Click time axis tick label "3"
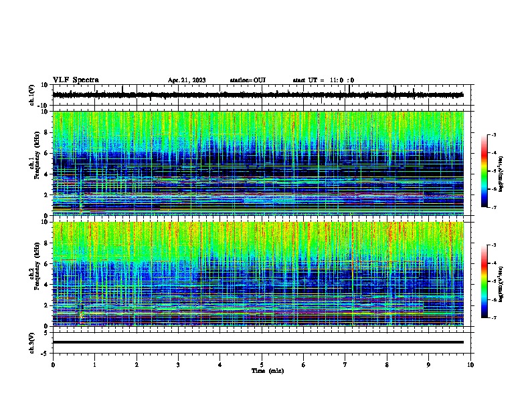The width and height of the screenshot is (530, 409). coord(178,365)
